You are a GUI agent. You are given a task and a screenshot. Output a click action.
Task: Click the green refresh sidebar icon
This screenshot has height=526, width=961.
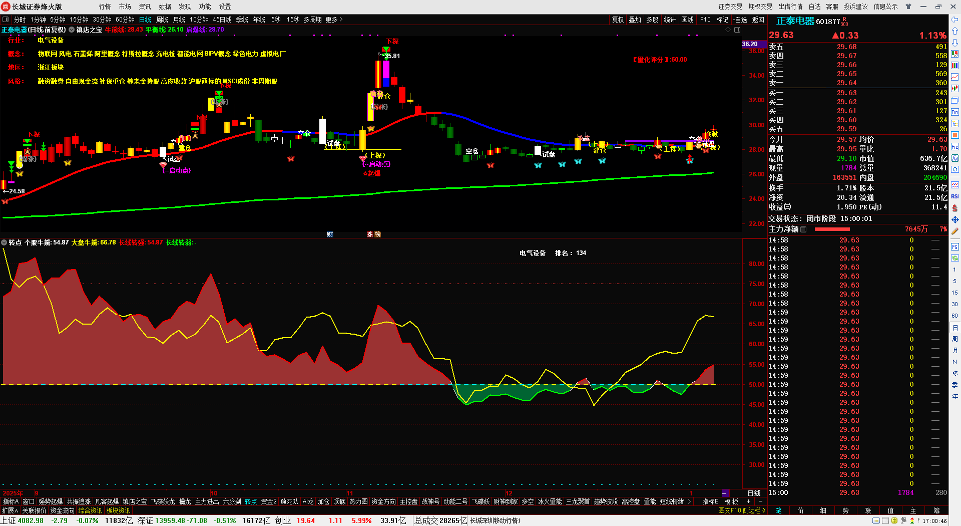click(x=955, y=258)
